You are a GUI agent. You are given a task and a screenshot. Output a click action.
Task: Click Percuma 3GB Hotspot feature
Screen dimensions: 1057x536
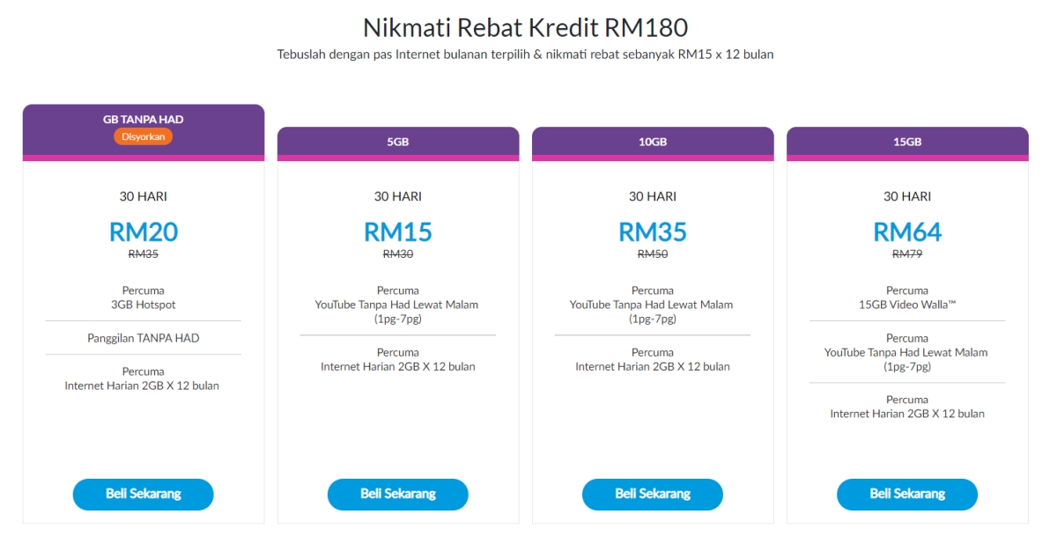144,297
